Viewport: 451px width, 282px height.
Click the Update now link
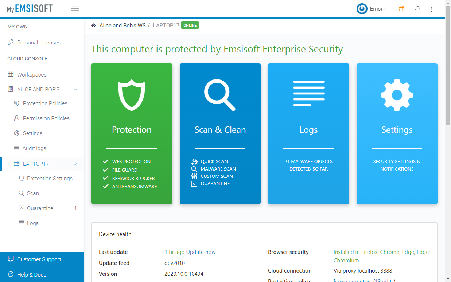201,252
